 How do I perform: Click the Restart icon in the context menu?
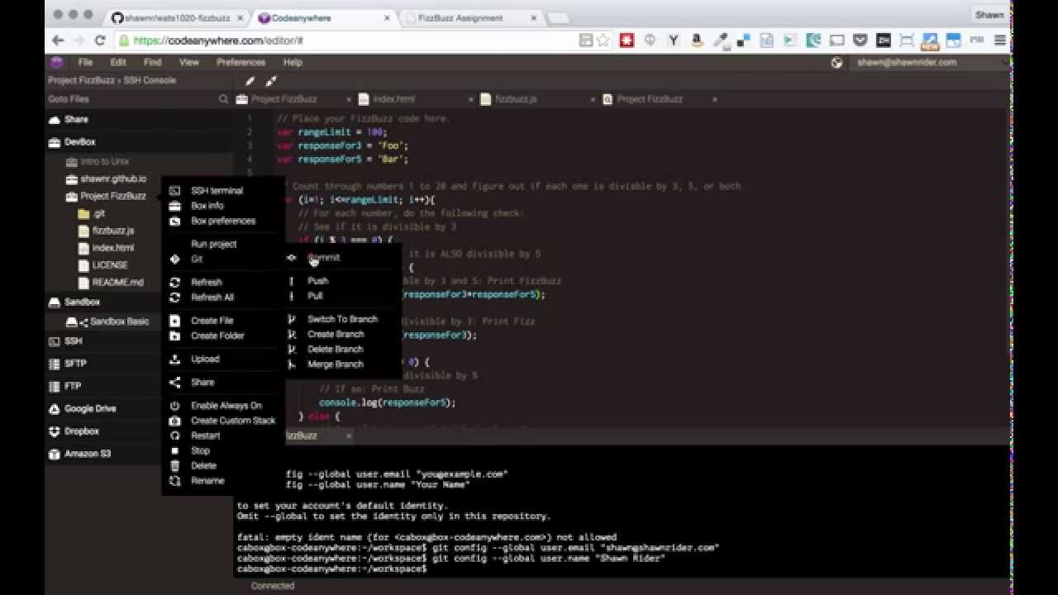[174, 436]
